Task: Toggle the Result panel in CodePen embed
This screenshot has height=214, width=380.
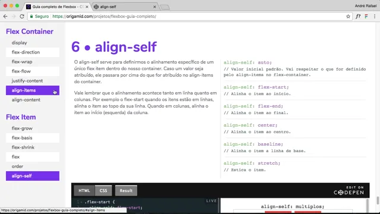Action: [x=126, y=191]
